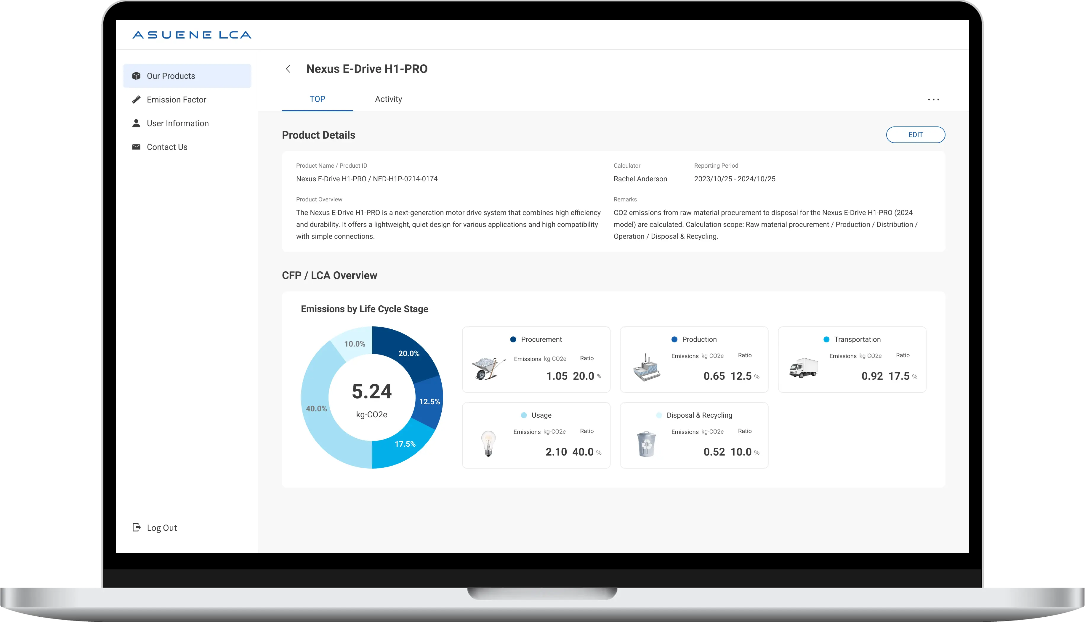Click the 40.0% light blue donut segment
Screen dimensions: 1085x622
coord(317,408)
